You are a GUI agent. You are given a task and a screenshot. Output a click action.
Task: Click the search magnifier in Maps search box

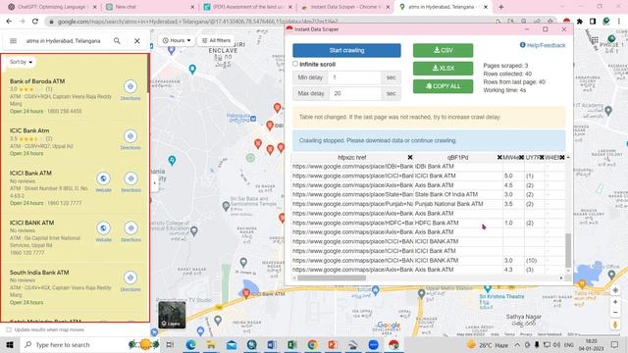click(117, 41)
